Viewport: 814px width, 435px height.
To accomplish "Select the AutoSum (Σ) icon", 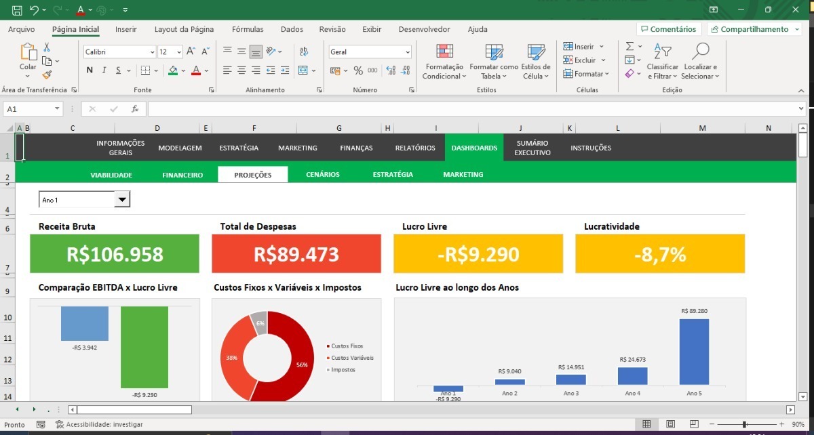I will point(629,47).
